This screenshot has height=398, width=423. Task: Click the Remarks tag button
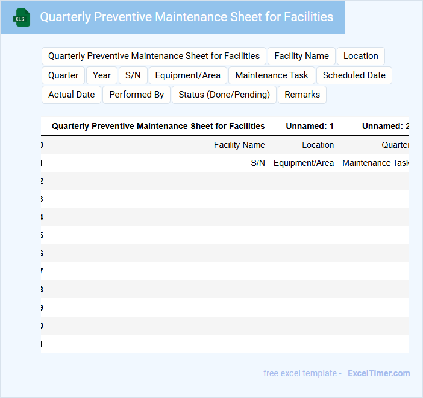[302, 95]
